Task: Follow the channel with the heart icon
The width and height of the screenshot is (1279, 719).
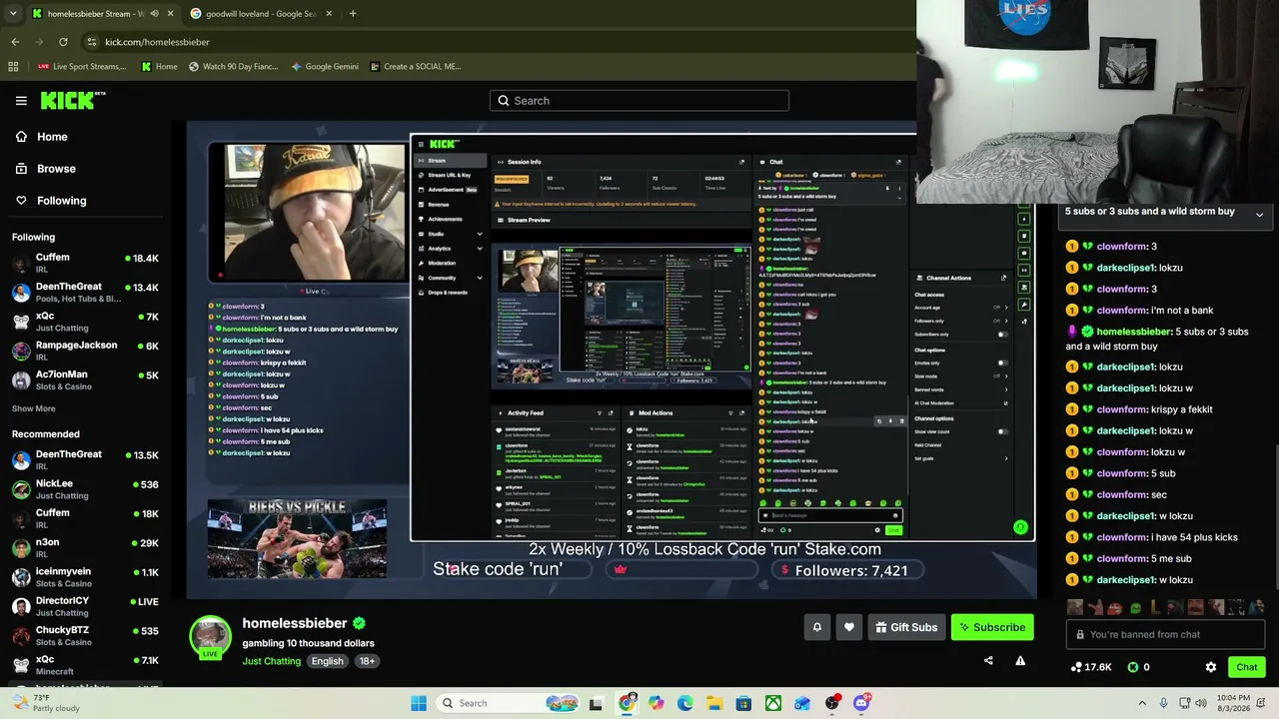Action: coord(849,627)
